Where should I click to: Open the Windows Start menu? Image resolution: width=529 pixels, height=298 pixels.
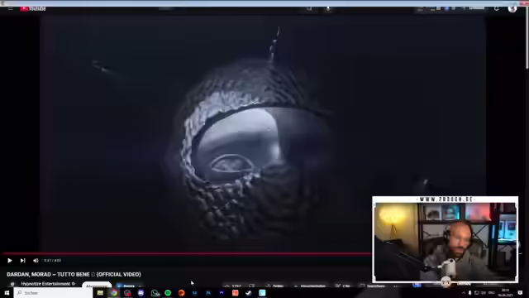pyautogui.click(x=7, y=292)
